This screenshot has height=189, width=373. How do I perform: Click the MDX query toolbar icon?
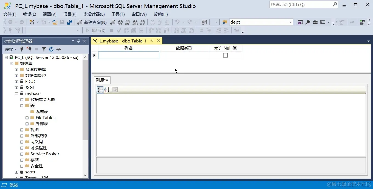coord(120,22)
